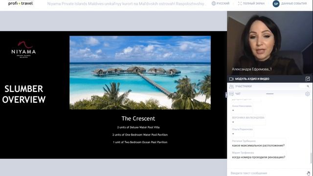Open chat settings gear icon
The image size is (313, 176).
(x=308, y=93)
